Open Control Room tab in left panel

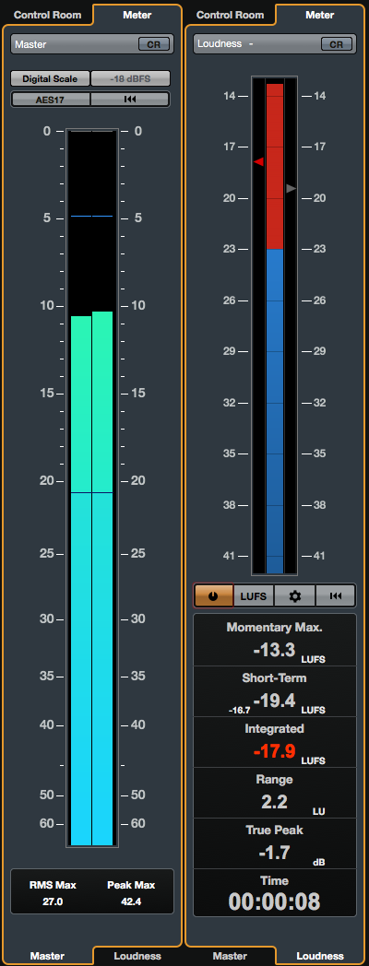(x=48, y=14)
